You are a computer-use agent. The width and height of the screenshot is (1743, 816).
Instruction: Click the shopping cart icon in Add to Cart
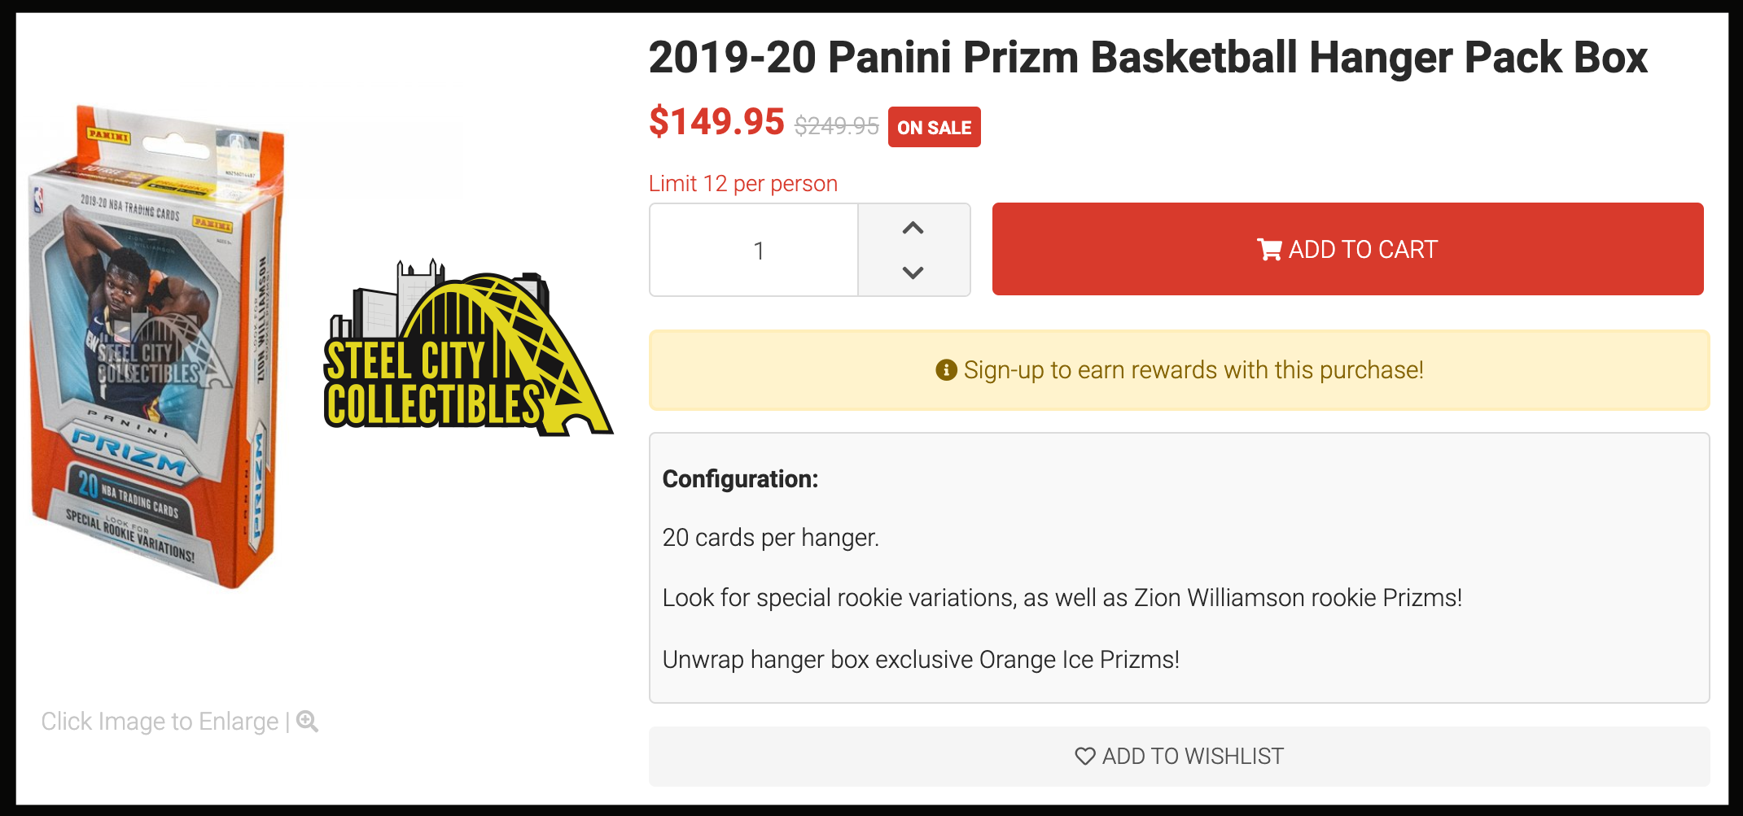(1268, 249)
